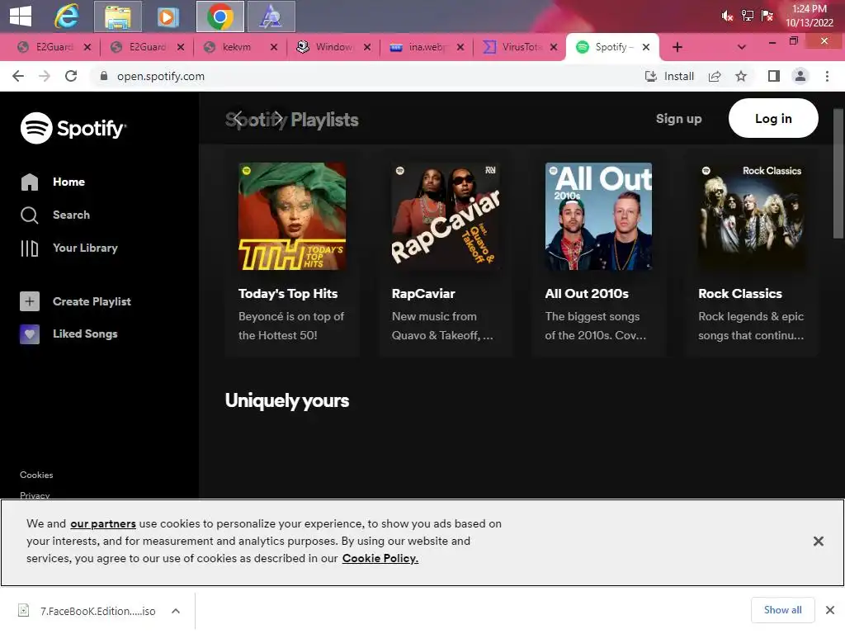Screen dimensions: 845x634
Task: Open the Windows Start button
Action: point(21,16)
